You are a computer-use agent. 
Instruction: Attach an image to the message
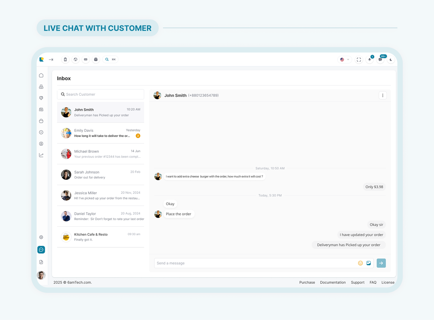click(x=369, y=263)
